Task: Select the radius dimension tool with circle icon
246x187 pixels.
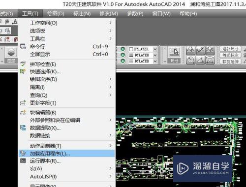Action: coord(190,60)
